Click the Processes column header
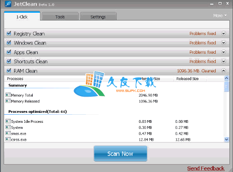The width and height of the screenshot is (233, 172). click(x=15, y=79)
